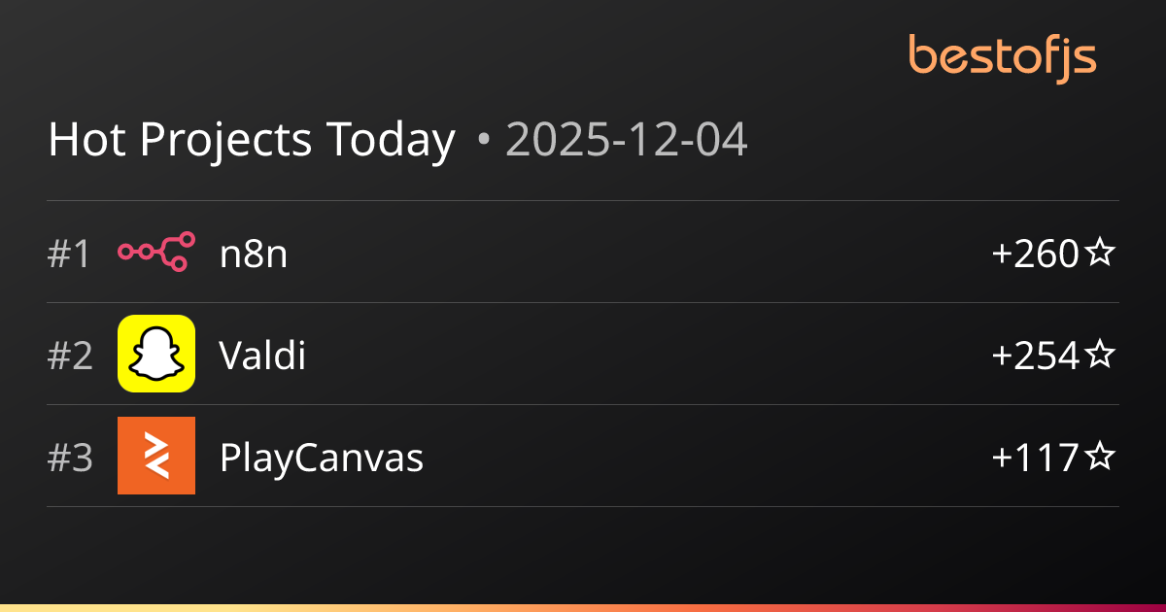Click the +254 star count
Screen dimensions: 1166x612
click(1036, 357)
